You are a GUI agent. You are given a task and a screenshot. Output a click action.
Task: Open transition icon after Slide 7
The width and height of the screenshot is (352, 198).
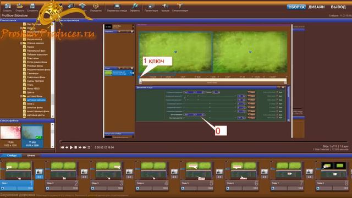click(309, 172)
